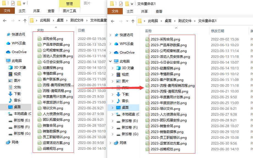
Task: Switch to the 图片工具 tab
Action: coord(69,11)
